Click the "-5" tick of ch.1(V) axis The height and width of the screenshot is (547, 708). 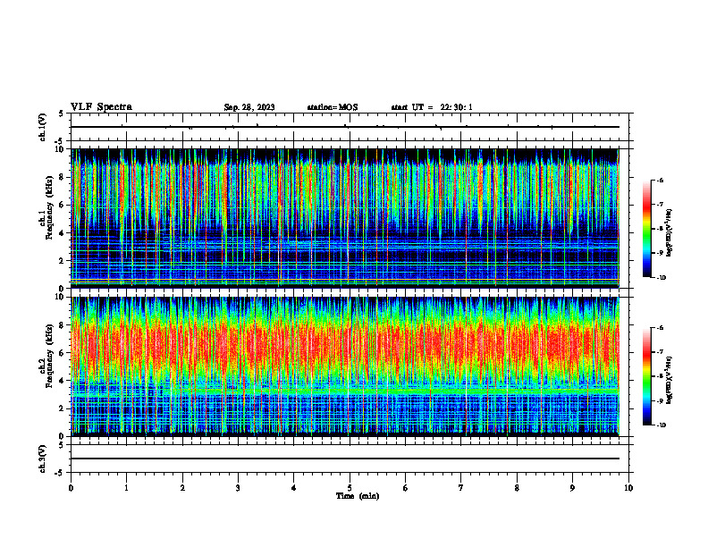click(x=60, y=141)
